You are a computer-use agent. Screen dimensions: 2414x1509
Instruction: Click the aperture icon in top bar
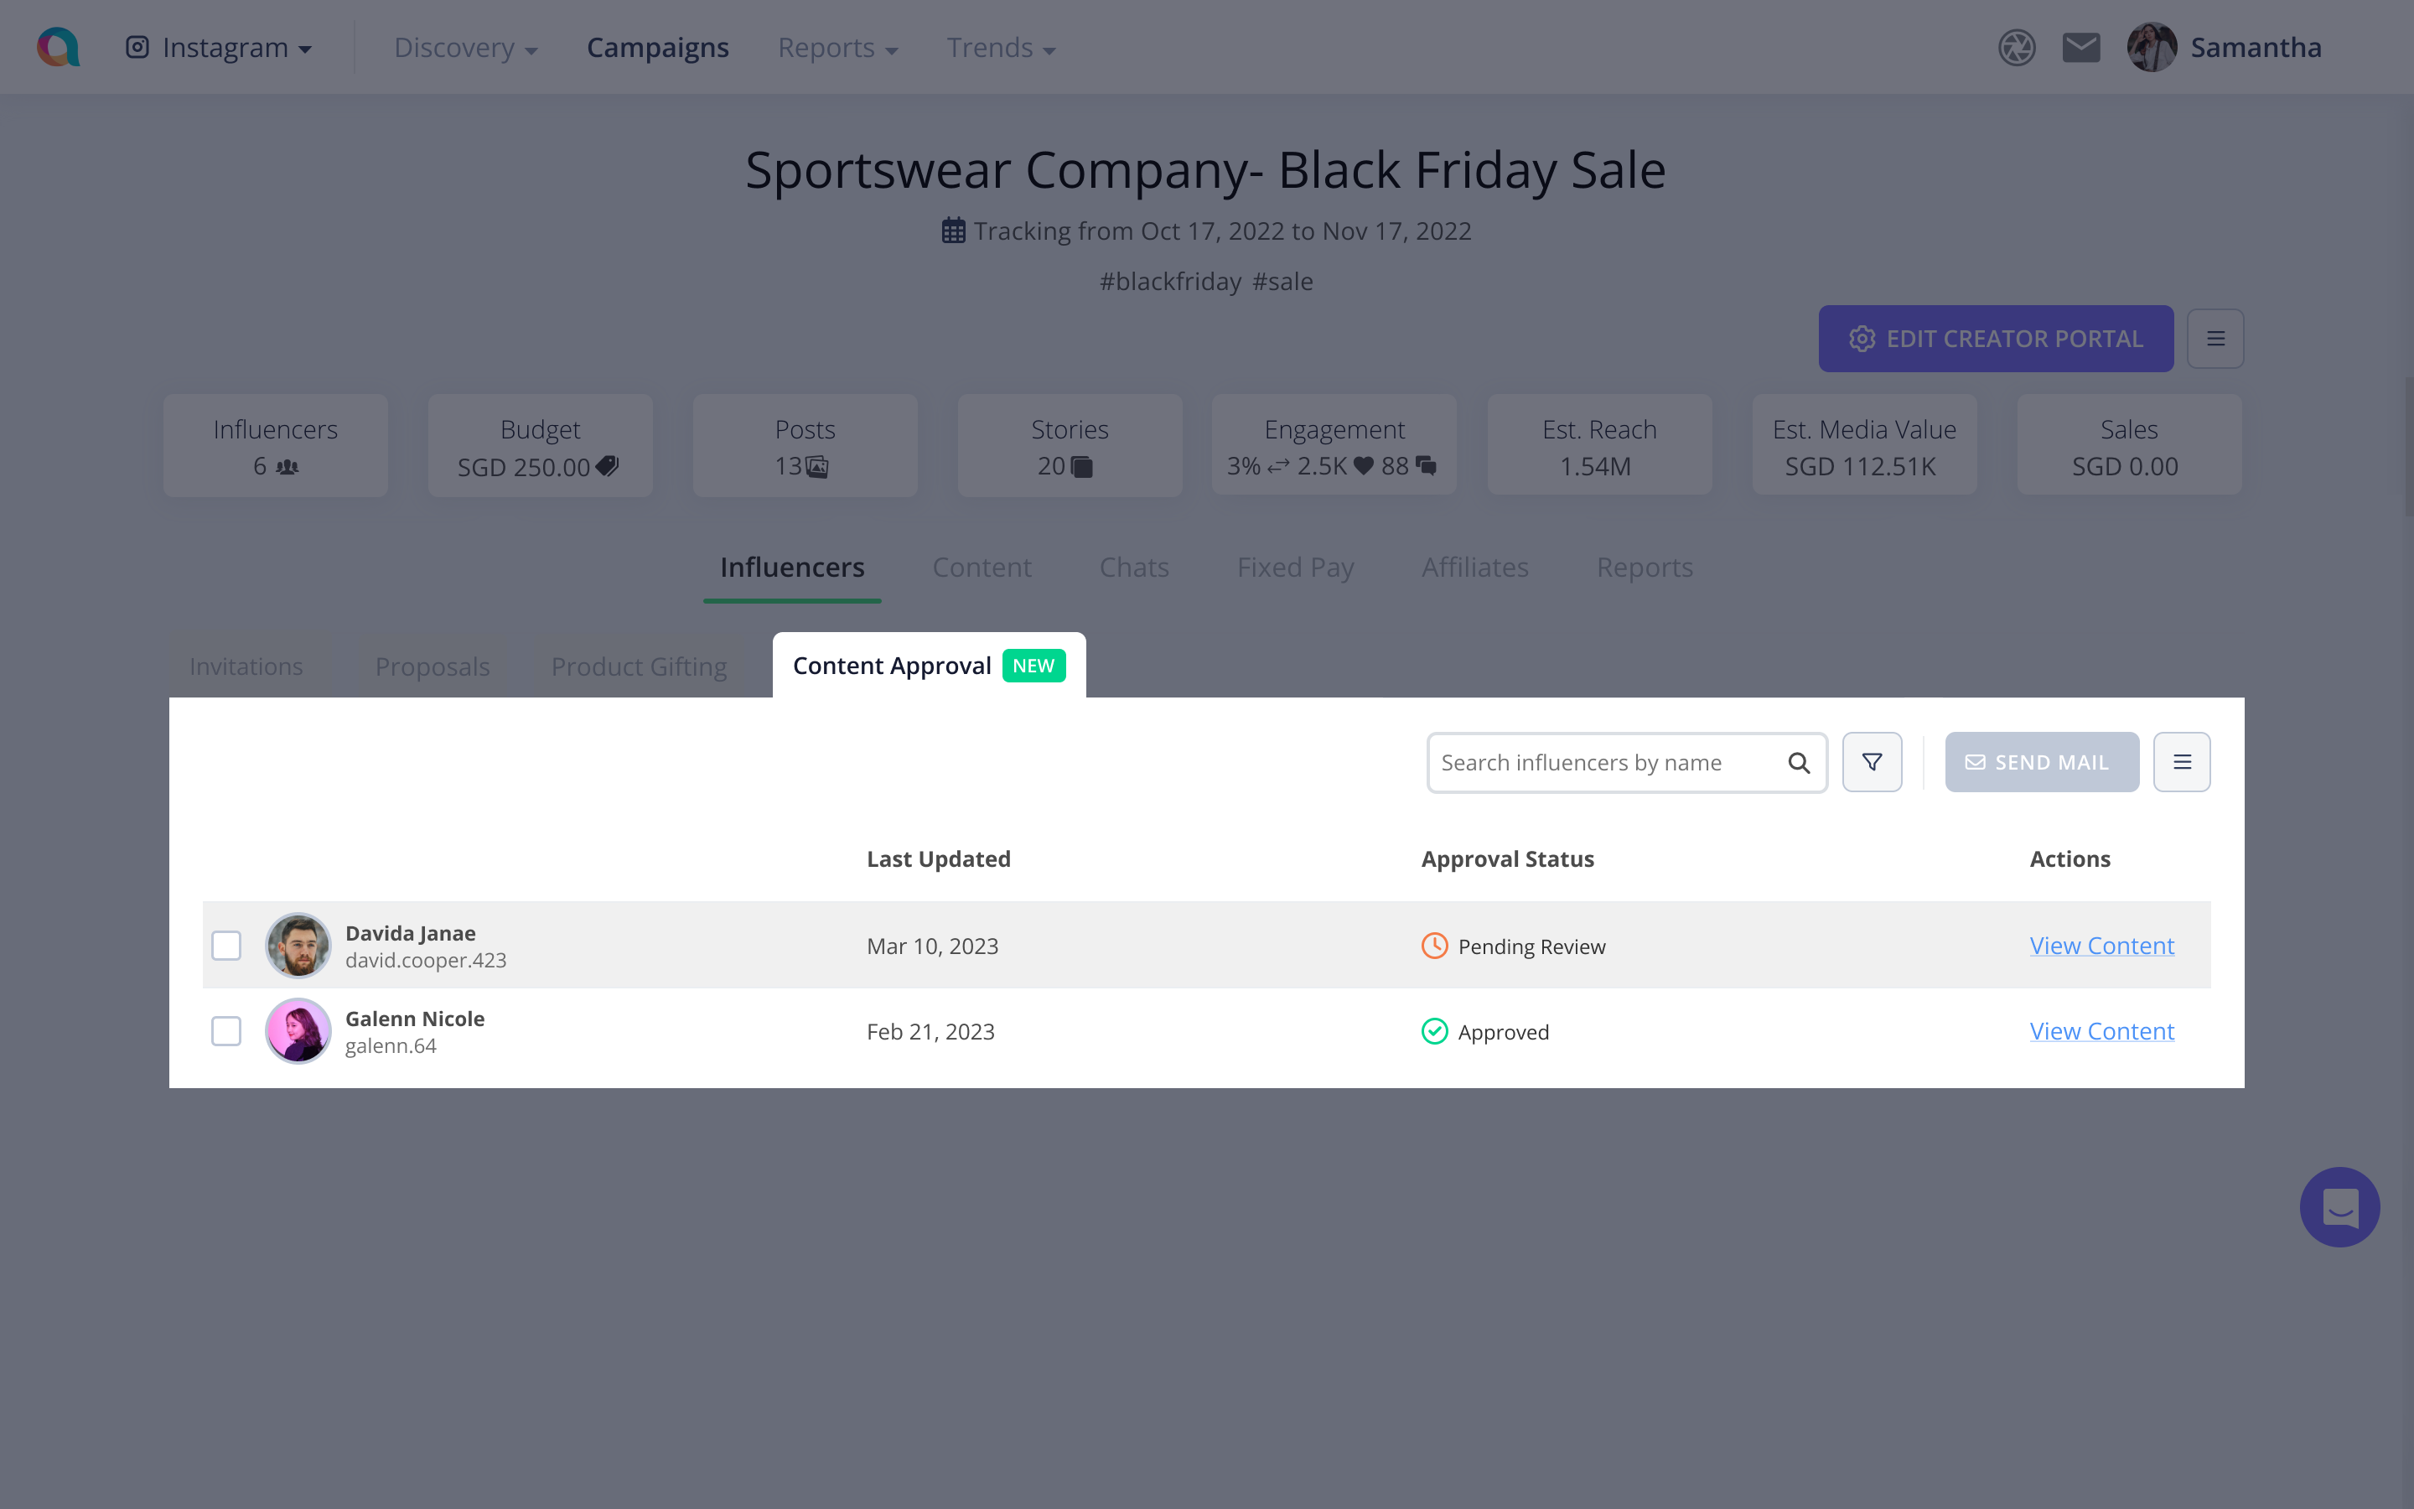[2016, 48]
